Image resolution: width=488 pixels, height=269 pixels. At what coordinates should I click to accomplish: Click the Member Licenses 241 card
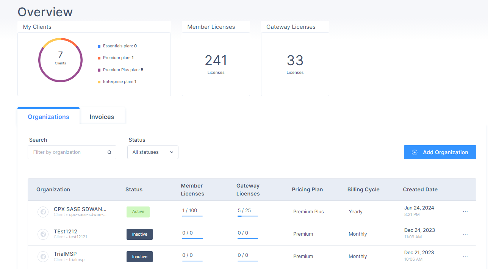(216, 64)
